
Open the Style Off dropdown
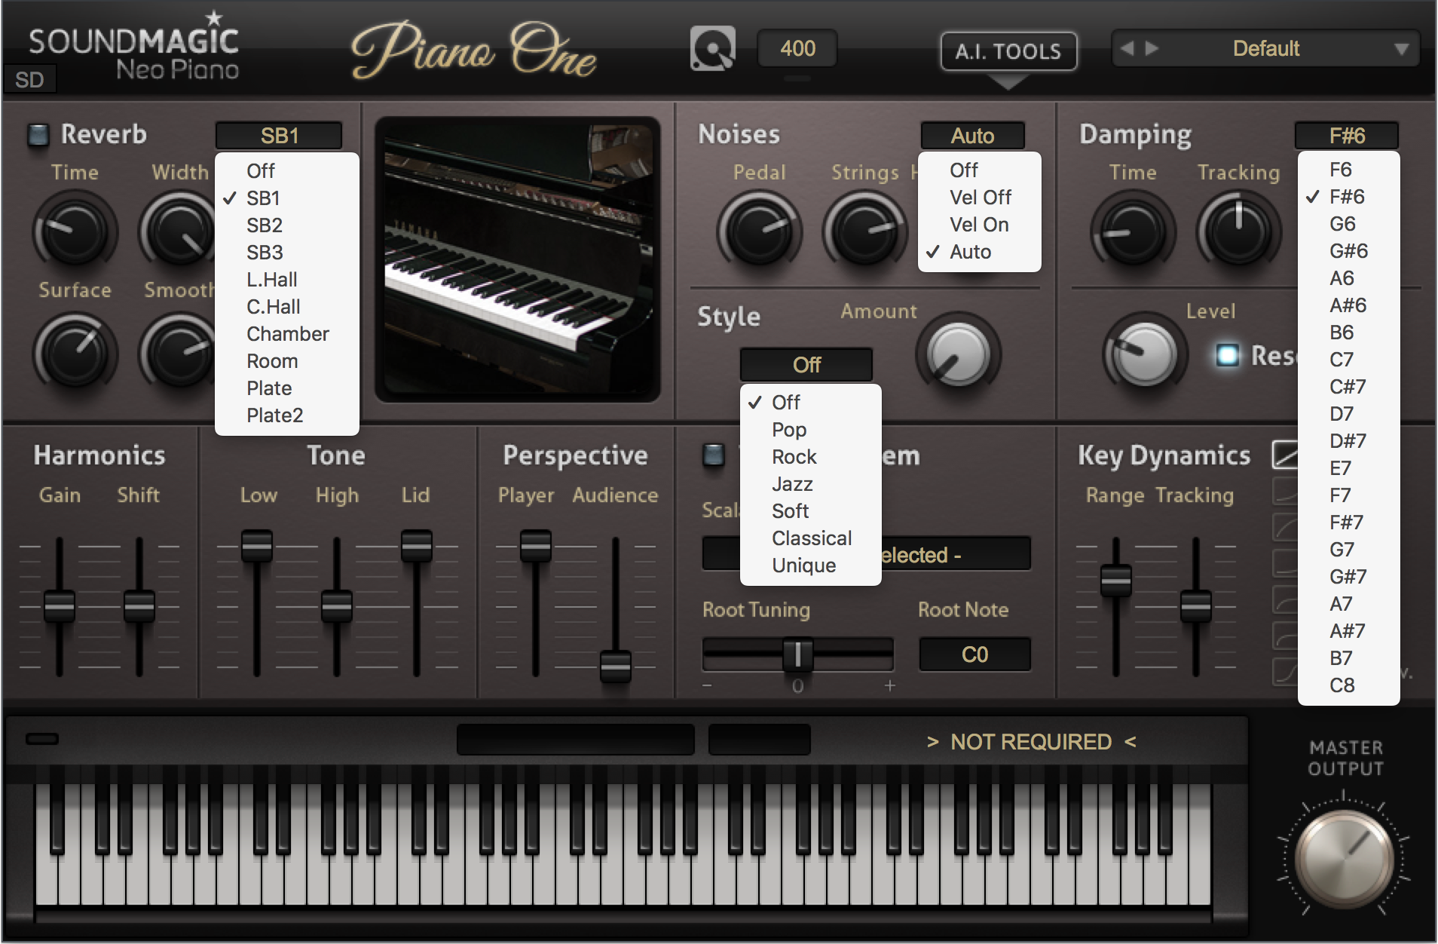[x=806, y=365]
